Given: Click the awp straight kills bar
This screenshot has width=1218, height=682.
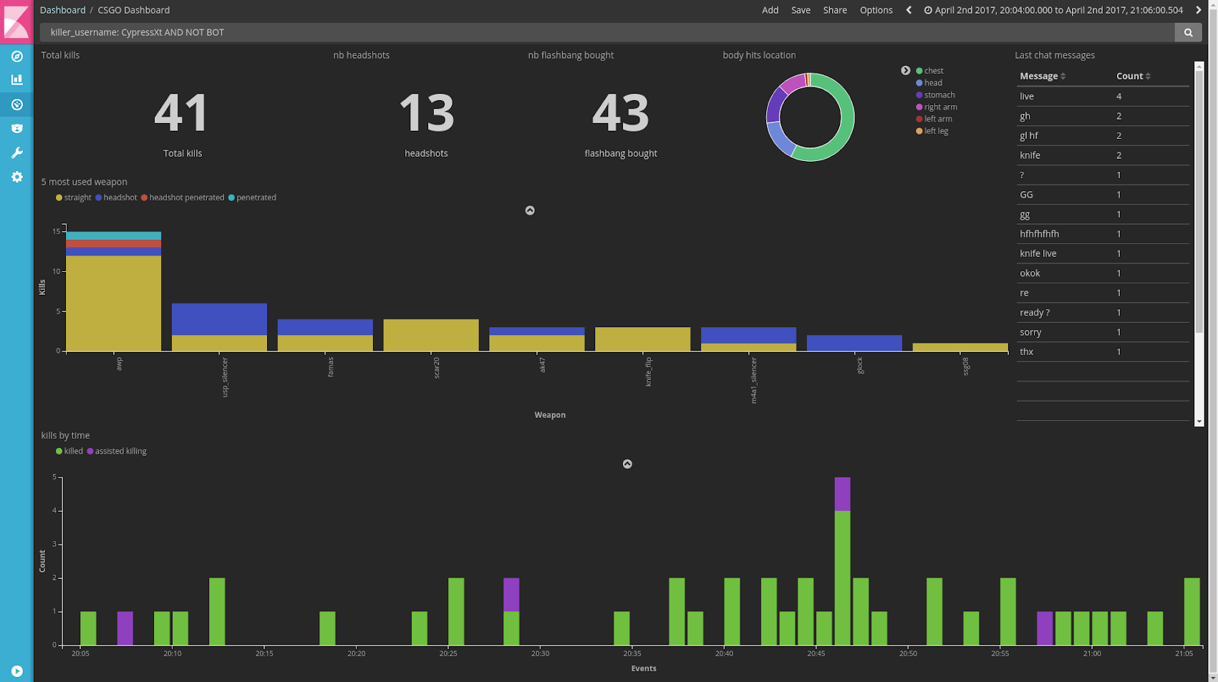Looking at the screenshot, I should click(x=113, y=303).
